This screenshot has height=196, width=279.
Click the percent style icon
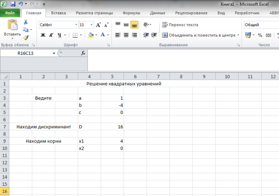(x=260, y=35)
